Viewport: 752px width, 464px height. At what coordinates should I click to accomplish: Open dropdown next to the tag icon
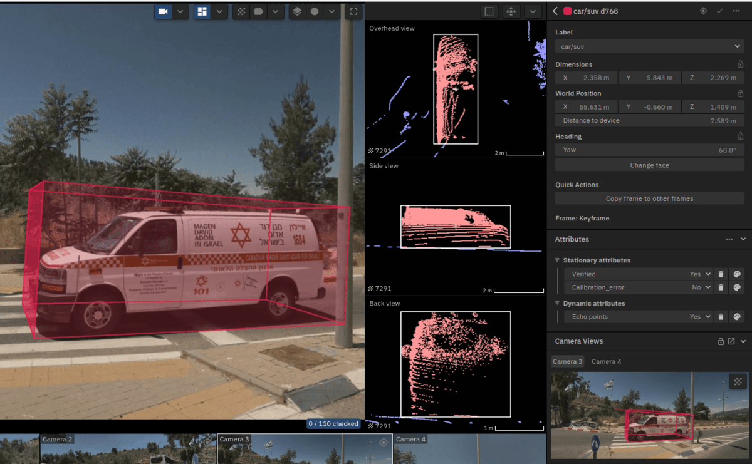pyautogui.click(x=275, y=11)
